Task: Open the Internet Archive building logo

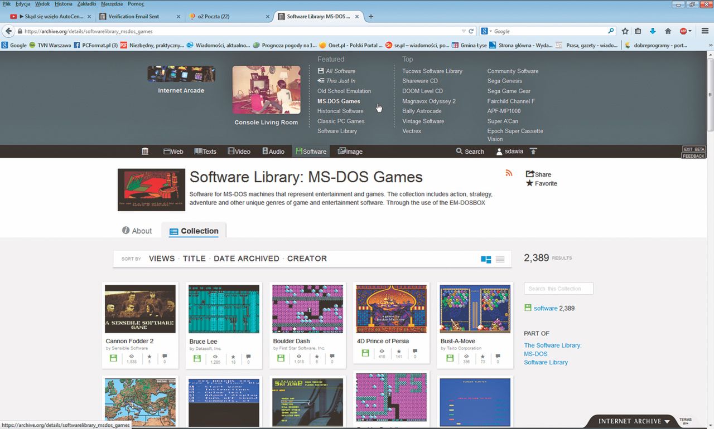Action: point(145,151)
